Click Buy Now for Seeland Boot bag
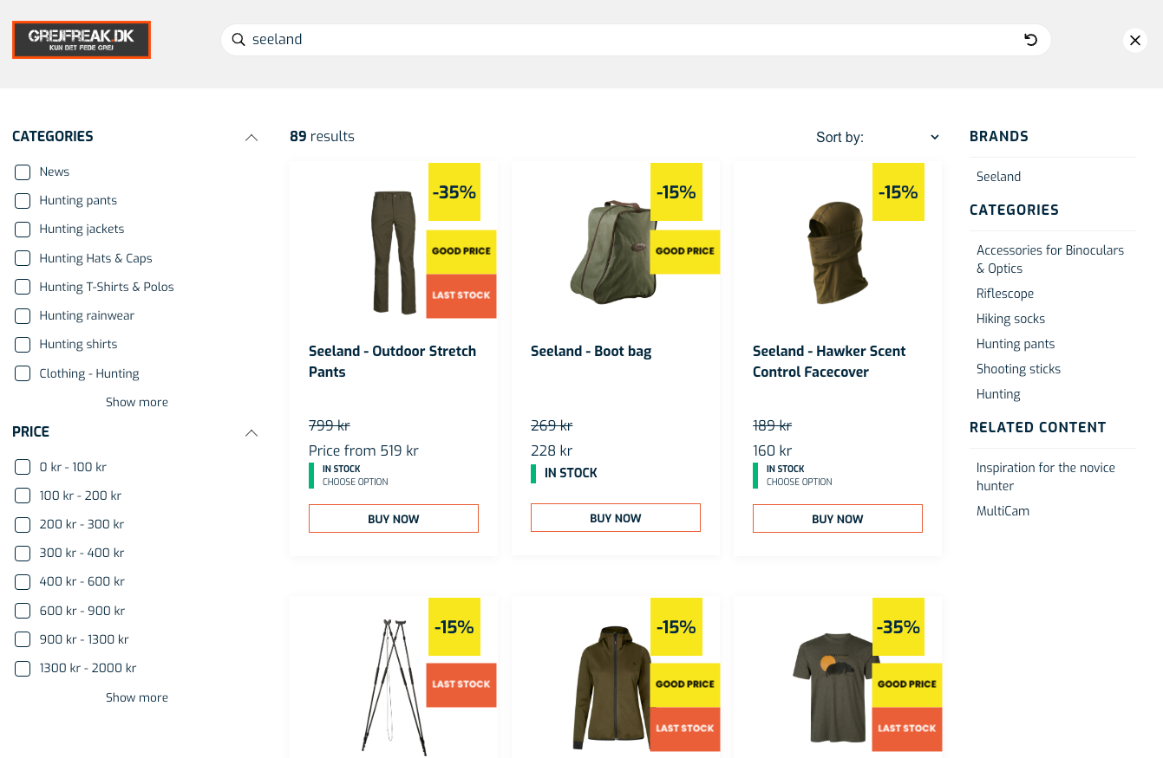 (x=616, y=518)
